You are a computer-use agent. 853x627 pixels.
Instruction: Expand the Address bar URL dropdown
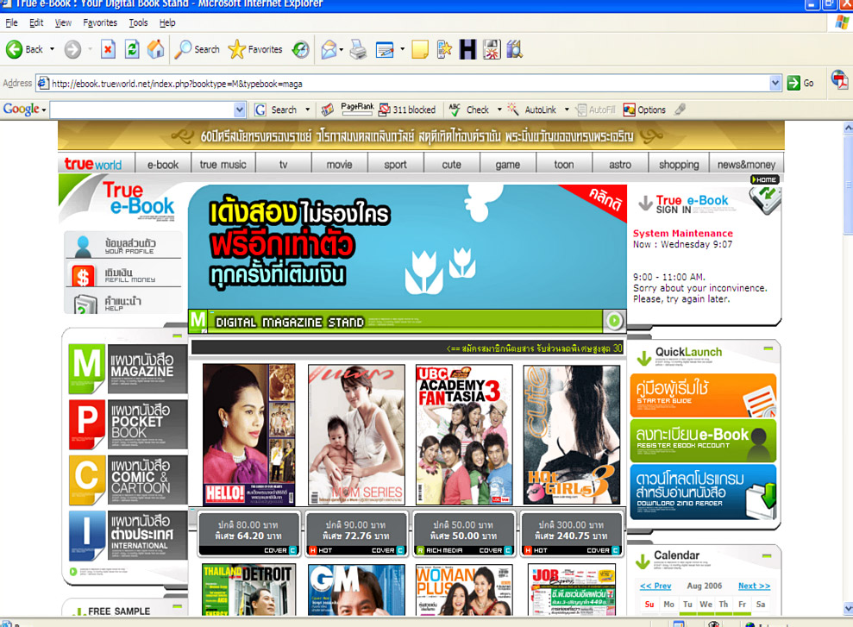pyautogui.click(x=775, y=83)
